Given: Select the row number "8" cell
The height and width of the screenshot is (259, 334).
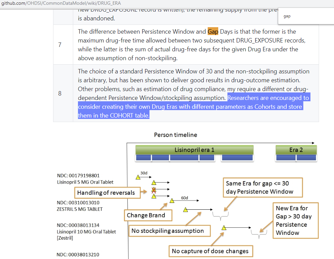Looking at the screenshot, I should [x=63, y=93].
